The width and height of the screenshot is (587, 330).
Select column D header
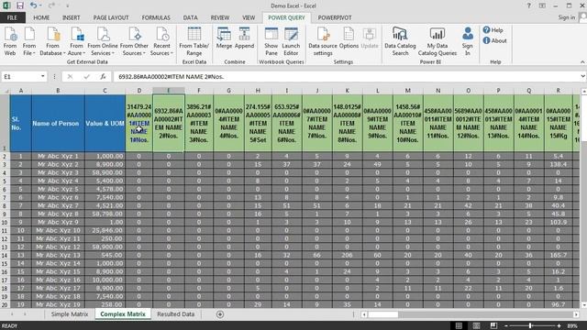click(138, 91)
